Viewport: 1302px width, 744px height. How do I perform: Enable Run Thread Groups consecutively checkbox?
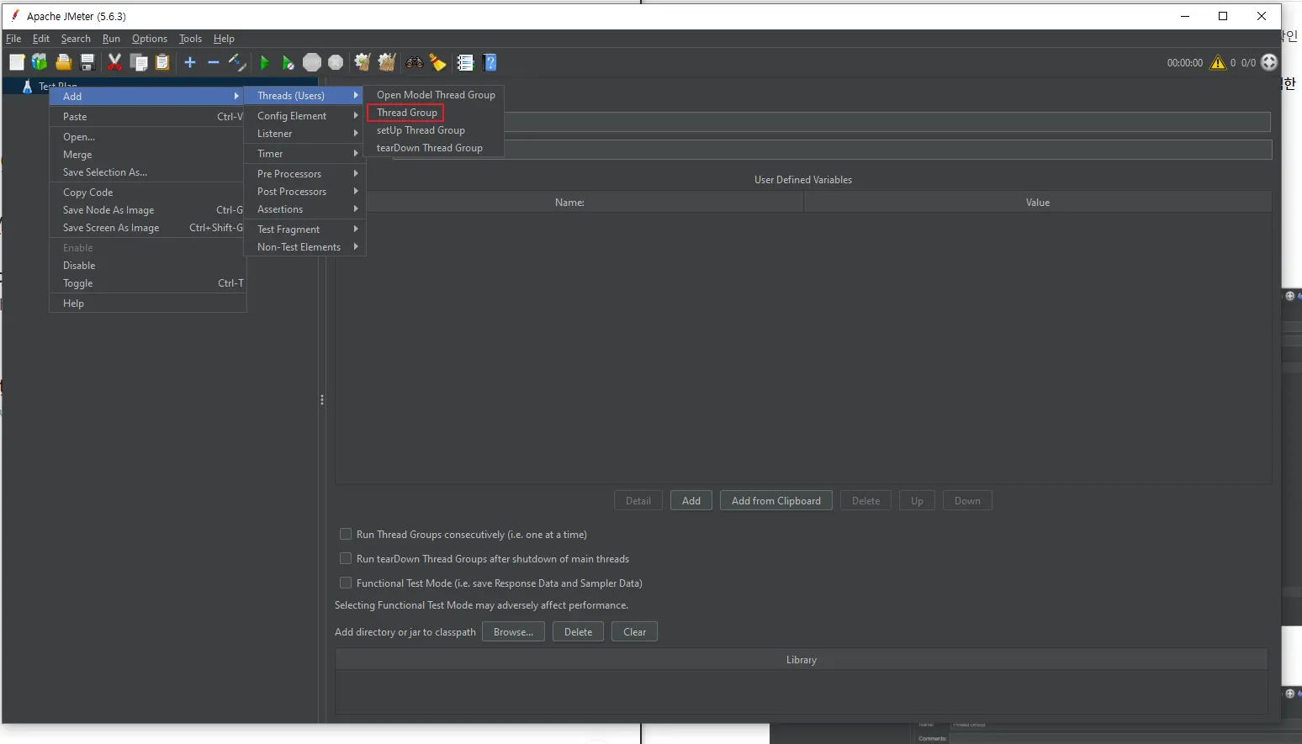point(346,534)
